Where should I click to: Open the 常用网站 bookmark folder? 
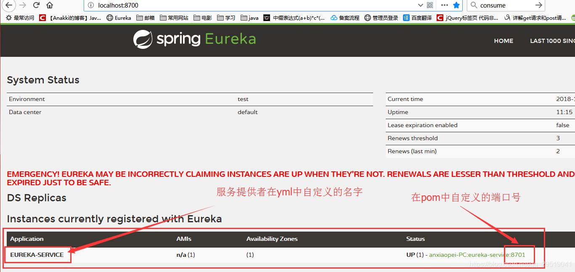point(174,18)
